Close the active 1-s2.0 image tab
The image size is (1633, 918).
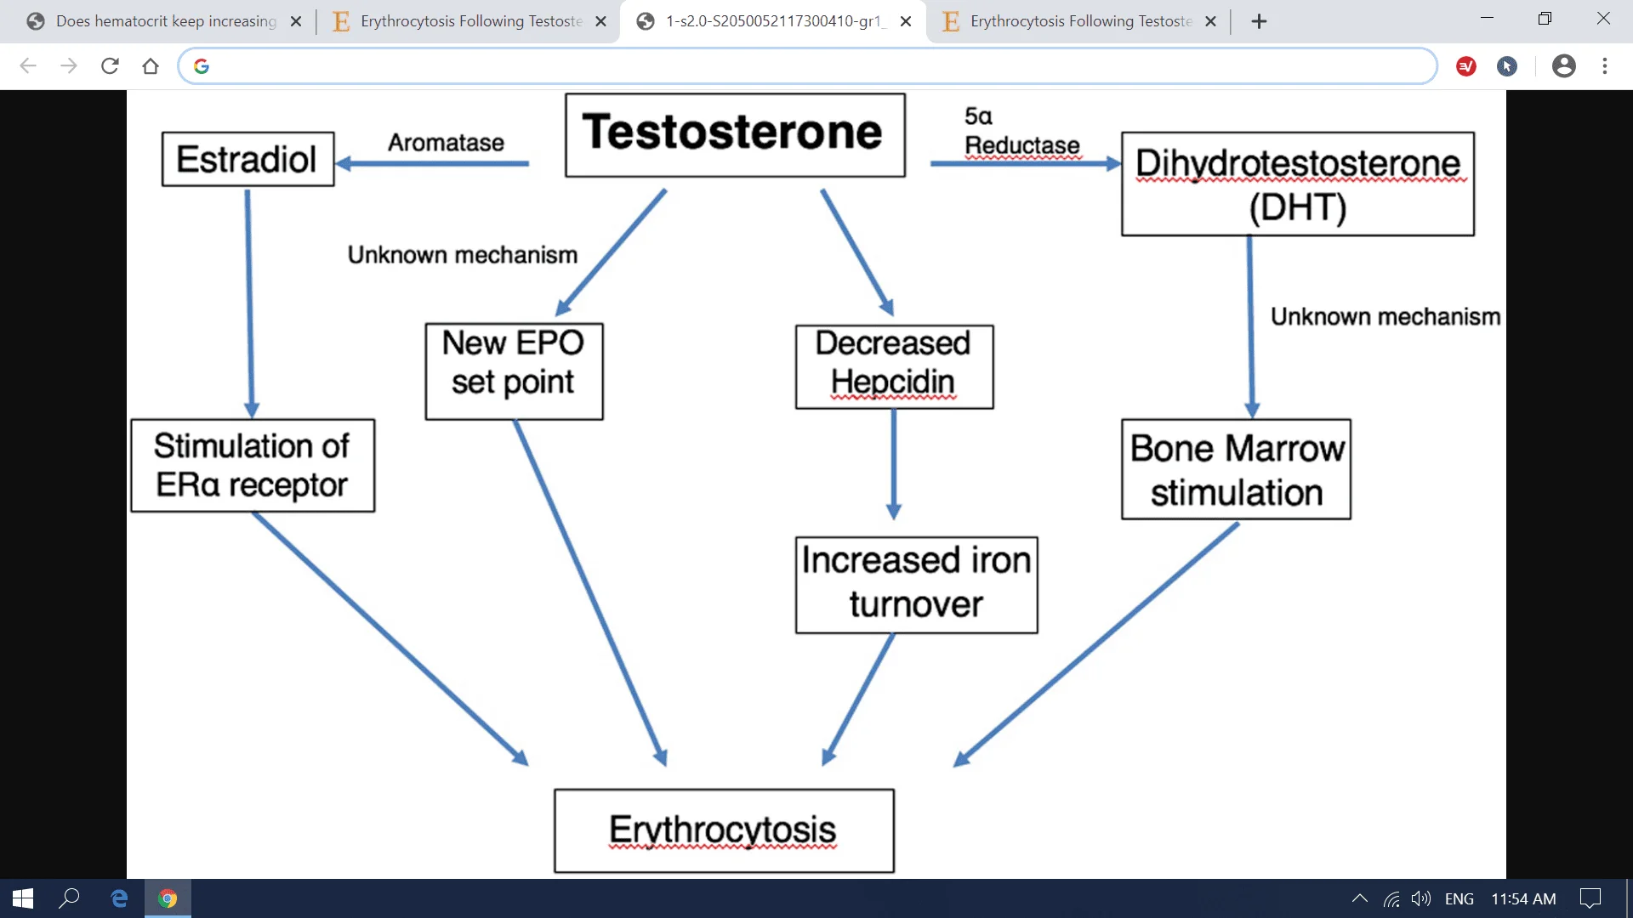pyautogui.click(x=906, y=21)
